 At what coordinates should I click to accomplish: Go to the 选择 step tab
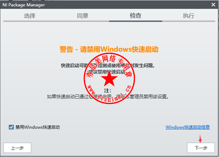pos(30,16)
